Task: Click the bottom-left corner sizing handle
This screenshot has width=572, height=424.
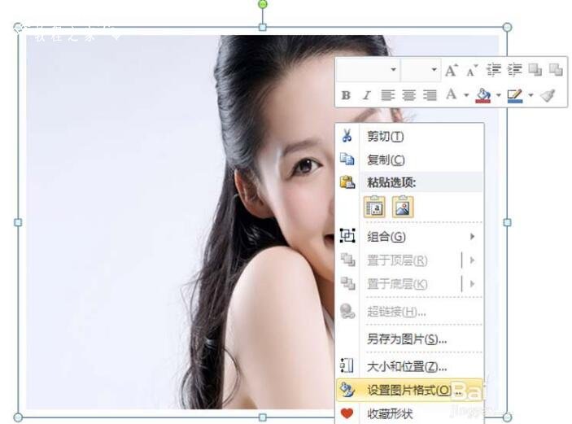Action: click(x=18, y=417)
